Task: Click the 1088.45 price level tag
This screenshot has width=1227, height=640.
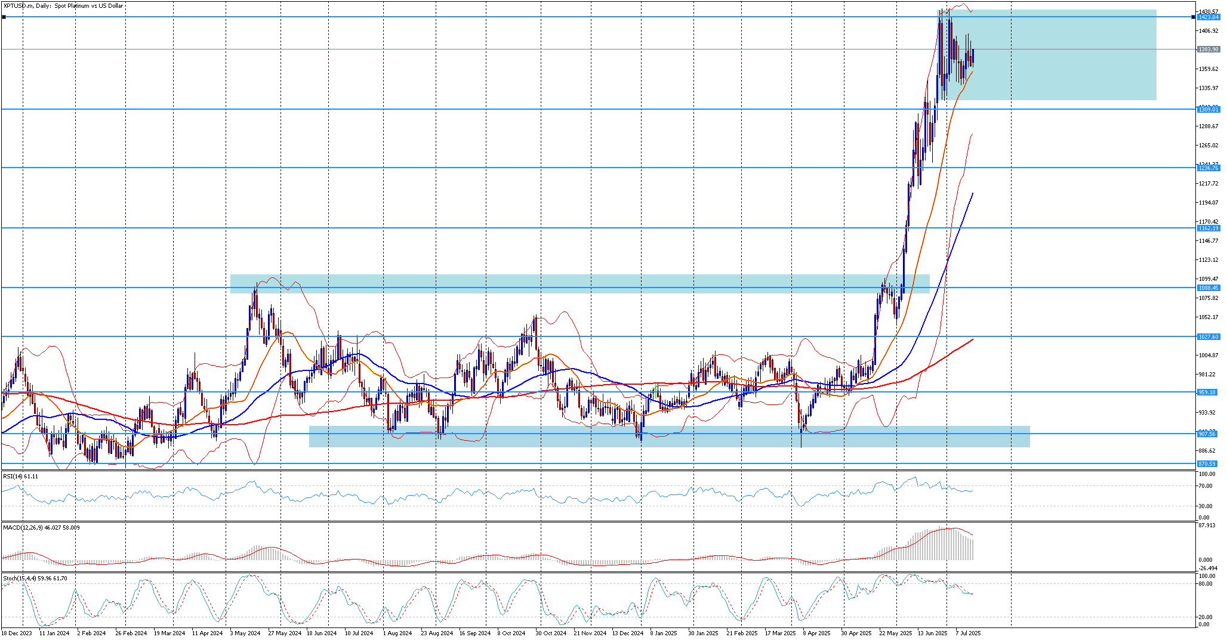Action: point(1208,288)
